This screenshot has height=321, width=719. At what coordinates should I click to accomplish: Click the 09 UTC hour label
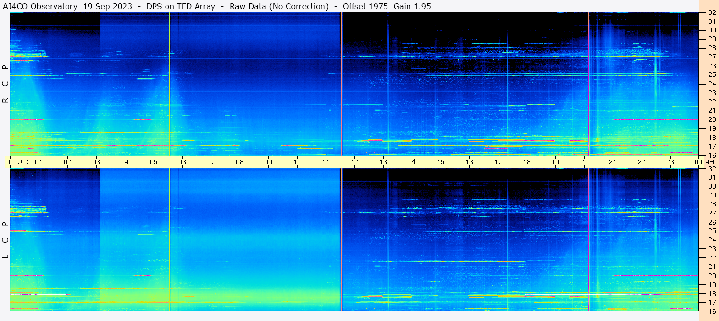pos(268,162)
